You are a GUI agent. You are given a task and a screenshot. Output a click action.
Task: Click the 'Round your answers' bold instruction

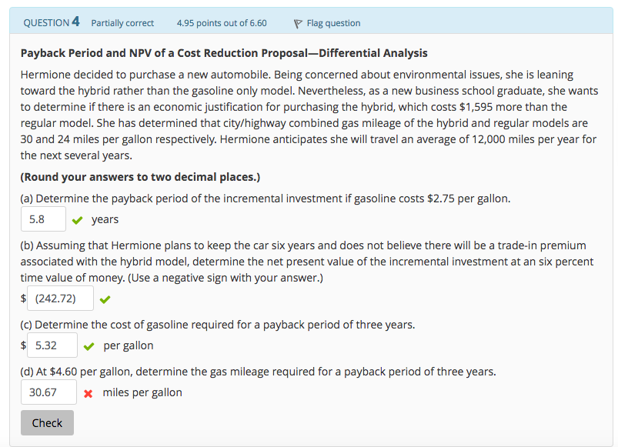click(140, 177)
